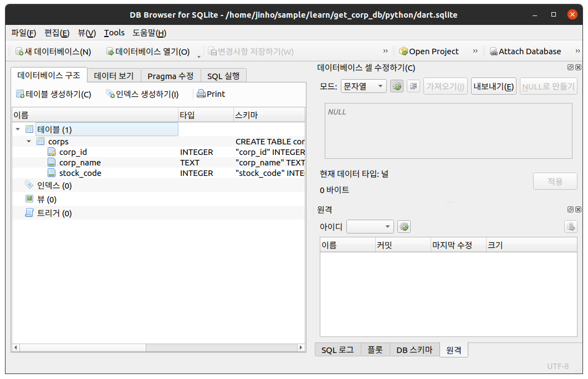
Task: Select the corps table row
Action: [158, 142]
